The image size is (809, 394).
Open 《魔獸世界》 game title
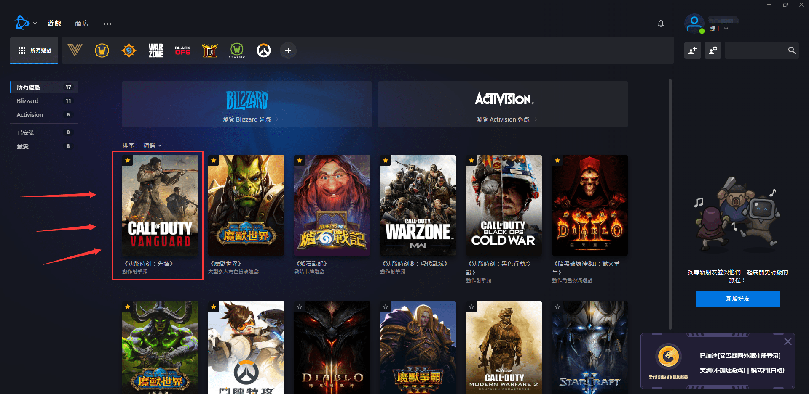[226, 264]
